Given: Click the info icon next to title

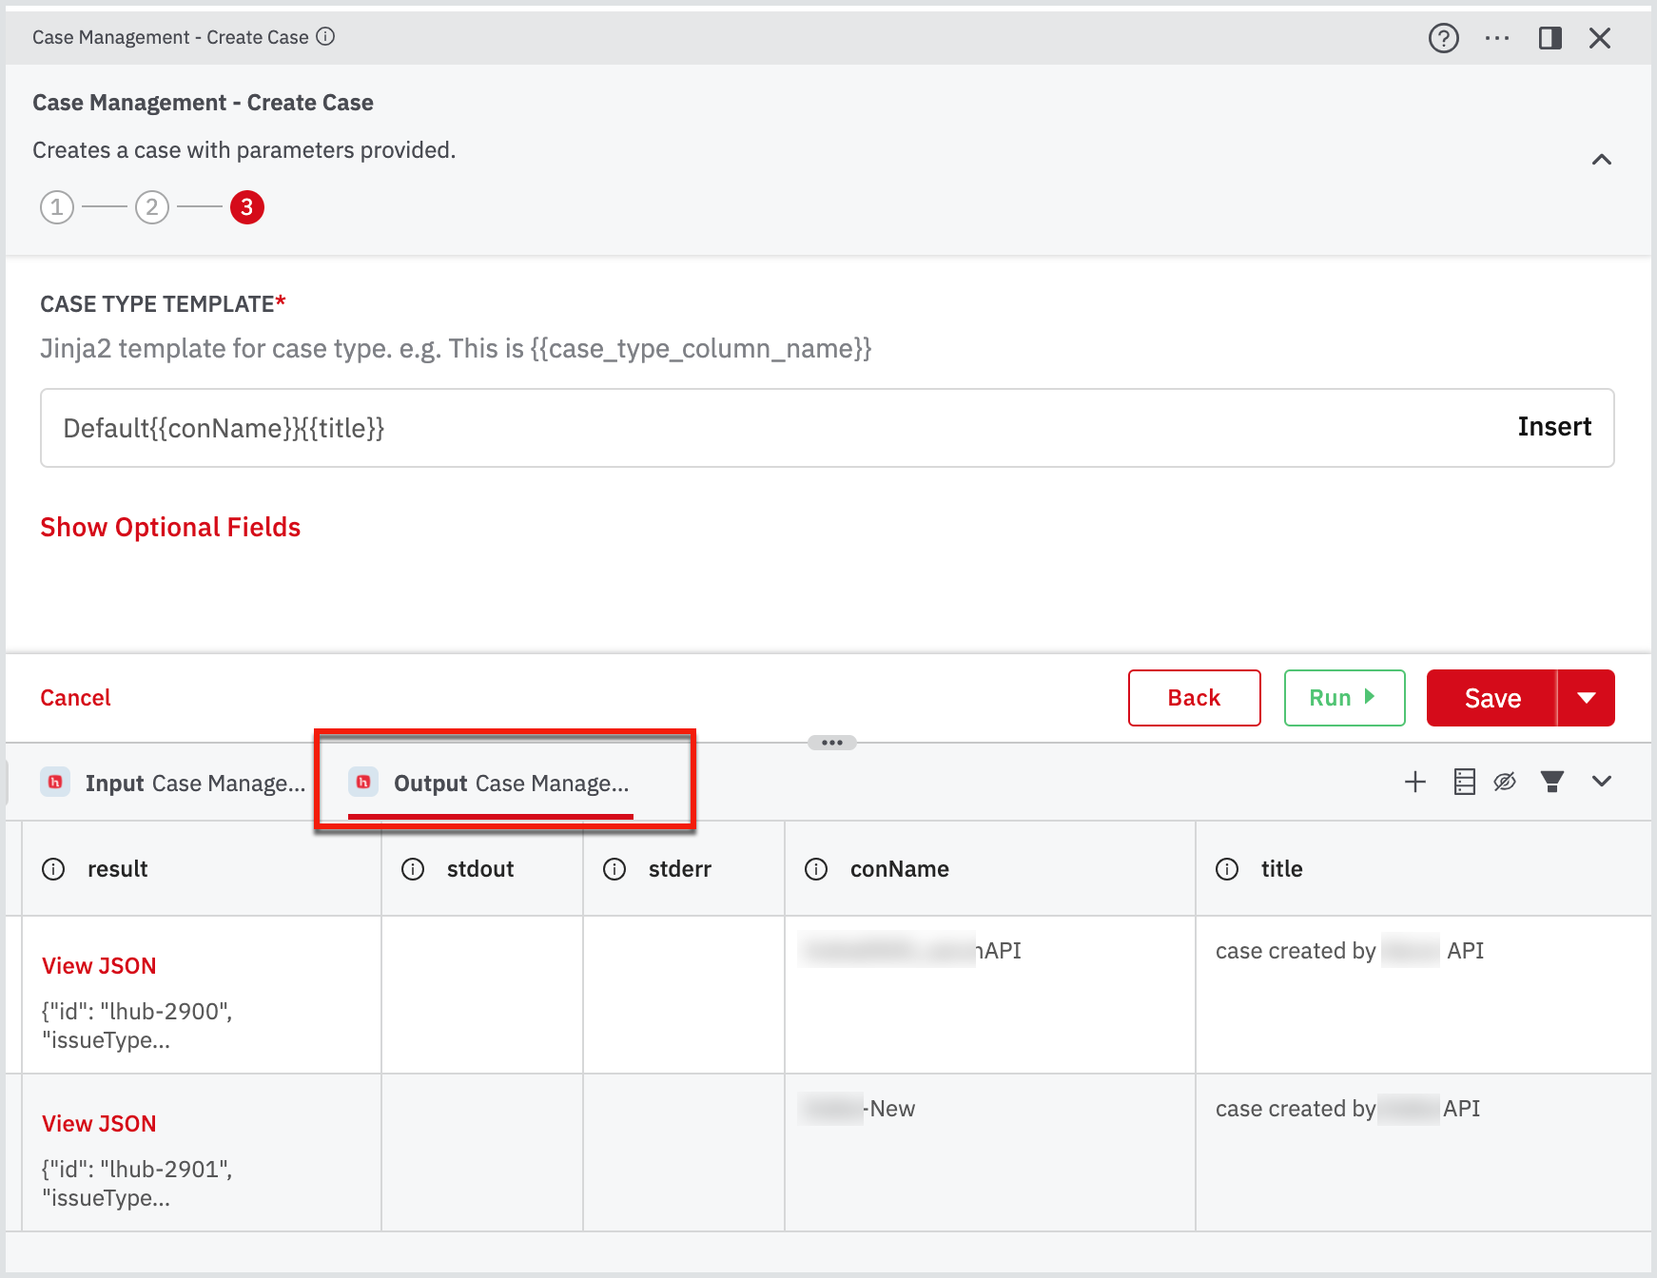Looking at the screenshot, I should [x=1227, y=869].
